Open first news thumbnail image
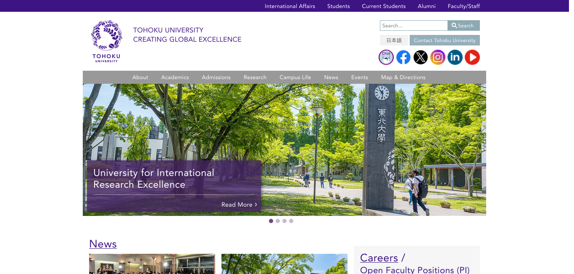Screen dimensions: 574x274 (152, 264)
